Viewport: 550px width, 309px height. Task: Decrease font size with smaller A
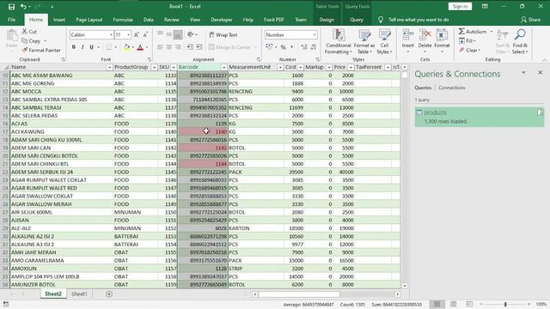(x=145, y=34)
